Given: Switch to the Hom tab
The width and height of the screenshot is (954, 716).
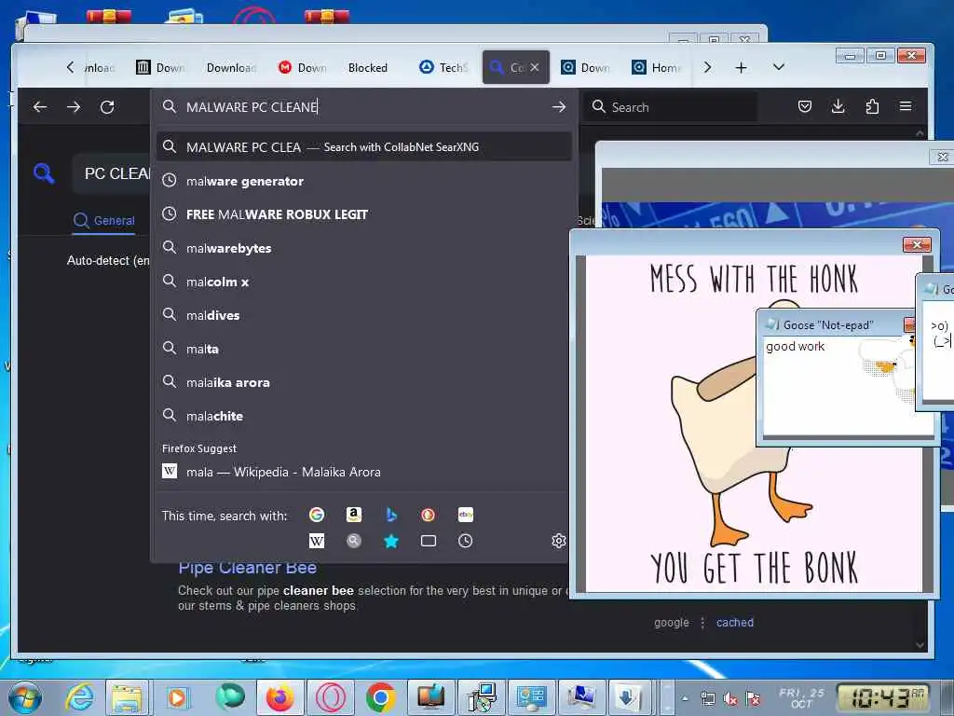Looking at the screenshot, I should (x=656, y=67).
